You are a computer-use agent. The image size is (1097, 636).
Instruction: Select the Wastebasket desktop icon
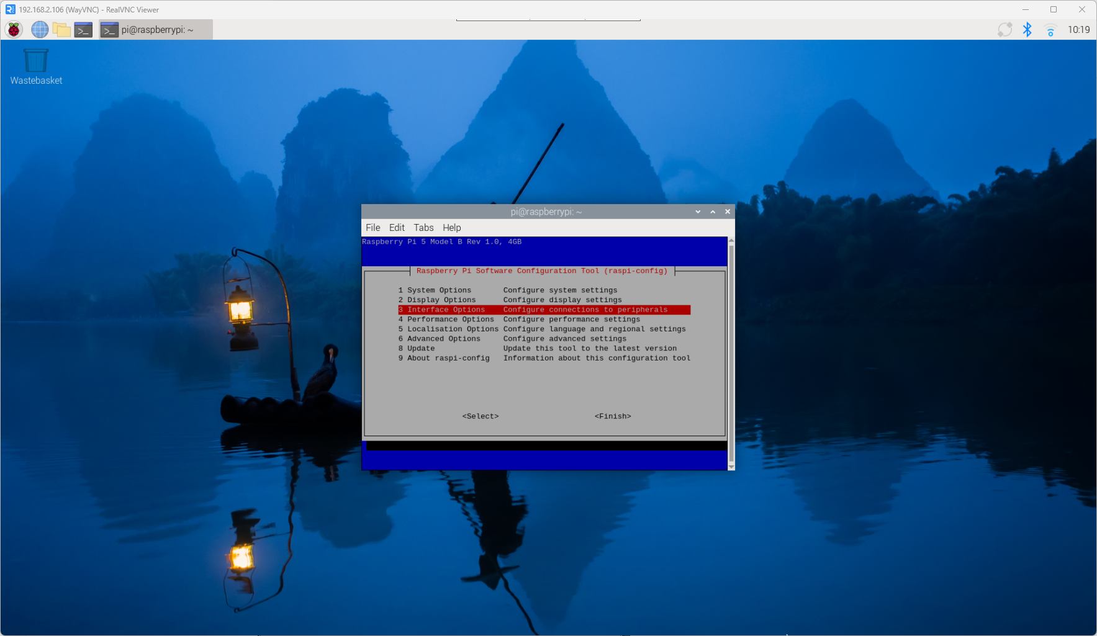point(36,67)
